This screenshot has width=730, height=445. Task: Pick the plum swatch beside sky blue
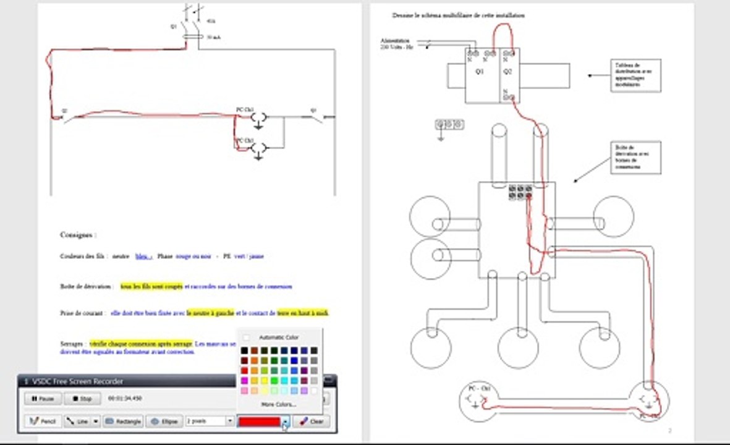tap(304, 380)
